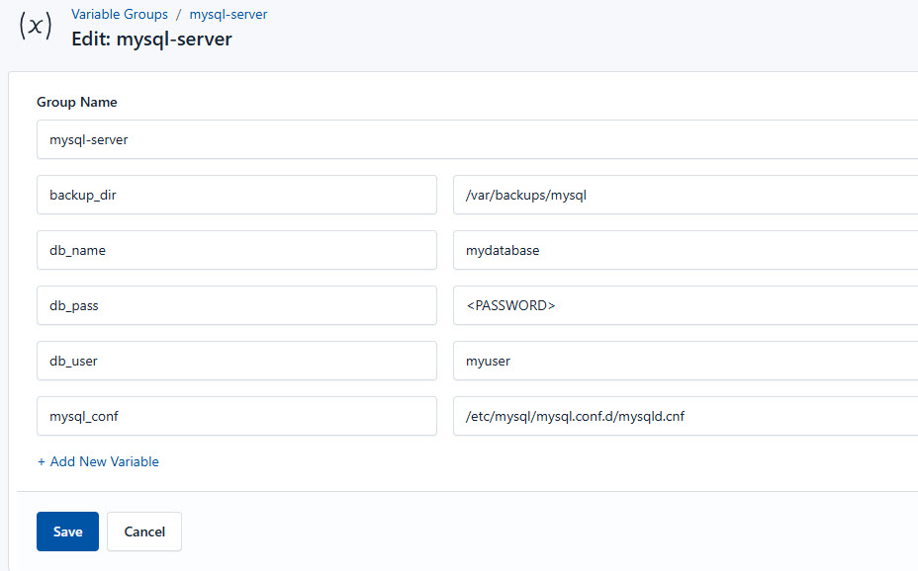Screen dimensions: 918x571
Task: Select the backup_dir key field
Action: click(x=237, y=195)
